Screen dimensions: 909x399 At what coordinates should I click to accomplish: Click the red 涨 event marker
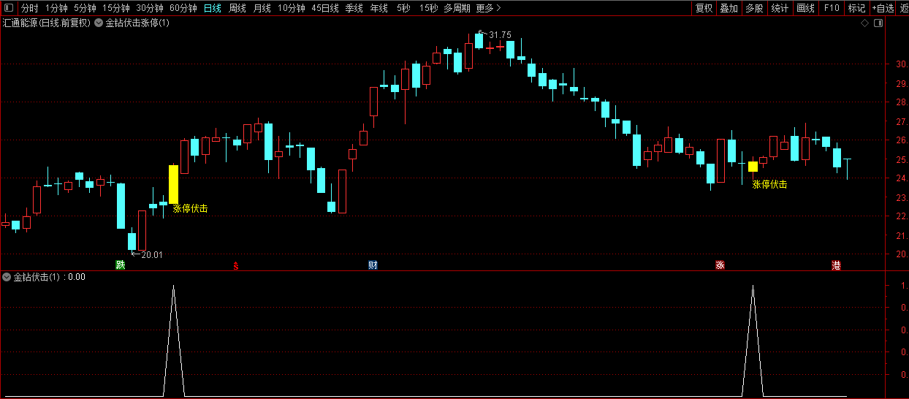(x=720, y=265)
